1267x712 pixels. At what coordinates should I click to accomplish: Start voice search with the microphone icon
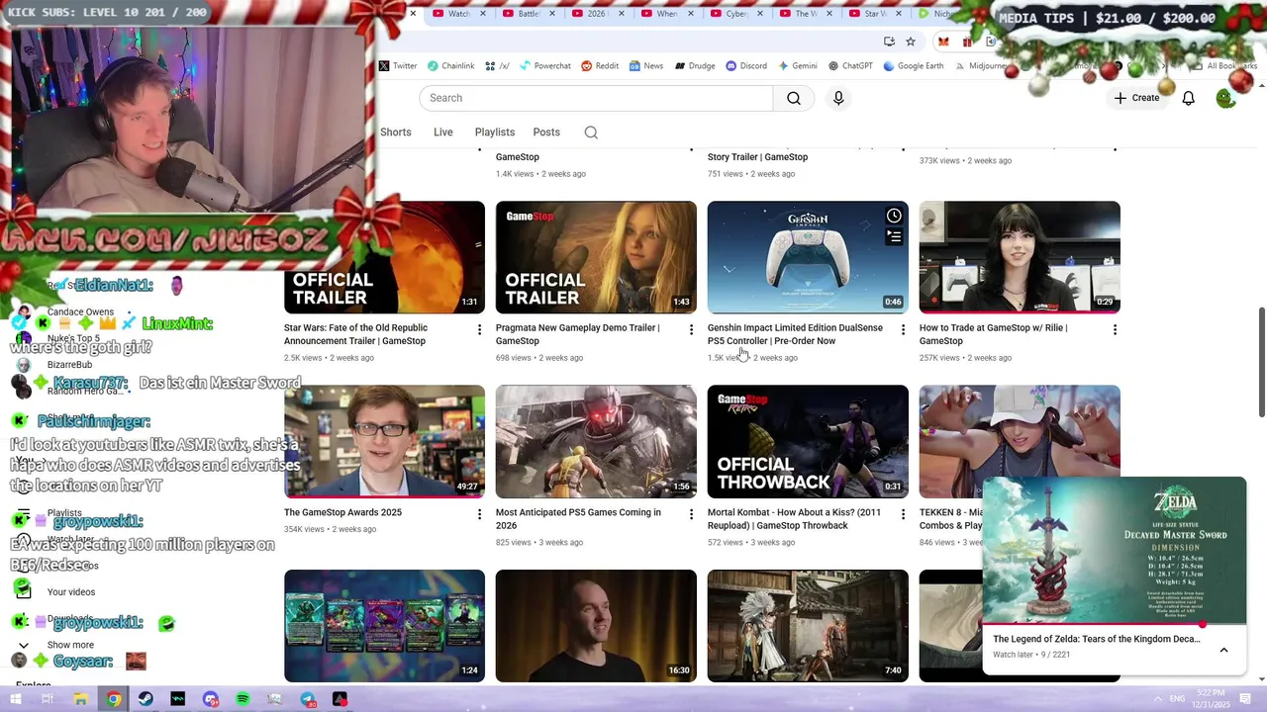tap(838, 98)
